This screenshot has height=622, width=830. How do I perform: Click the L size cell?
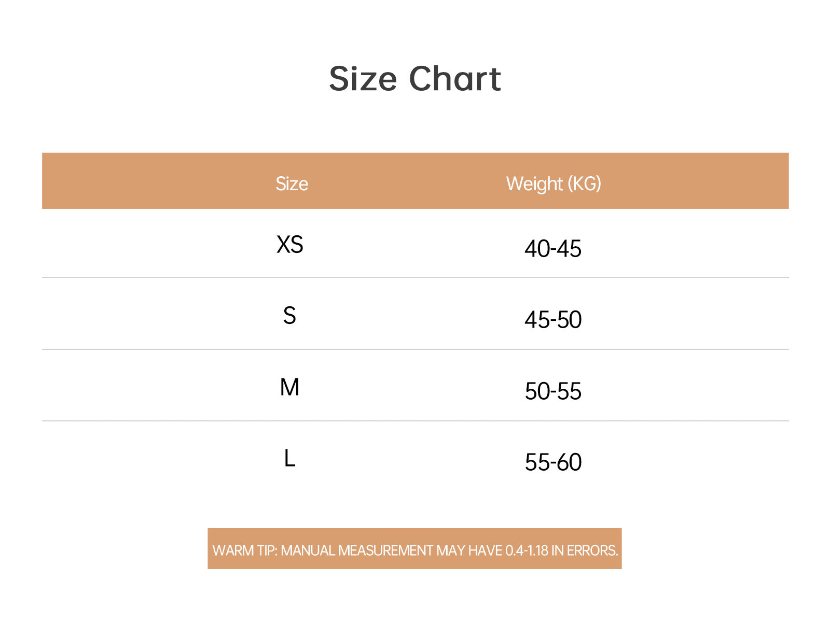pyautogui.click(x=289, y=459)
